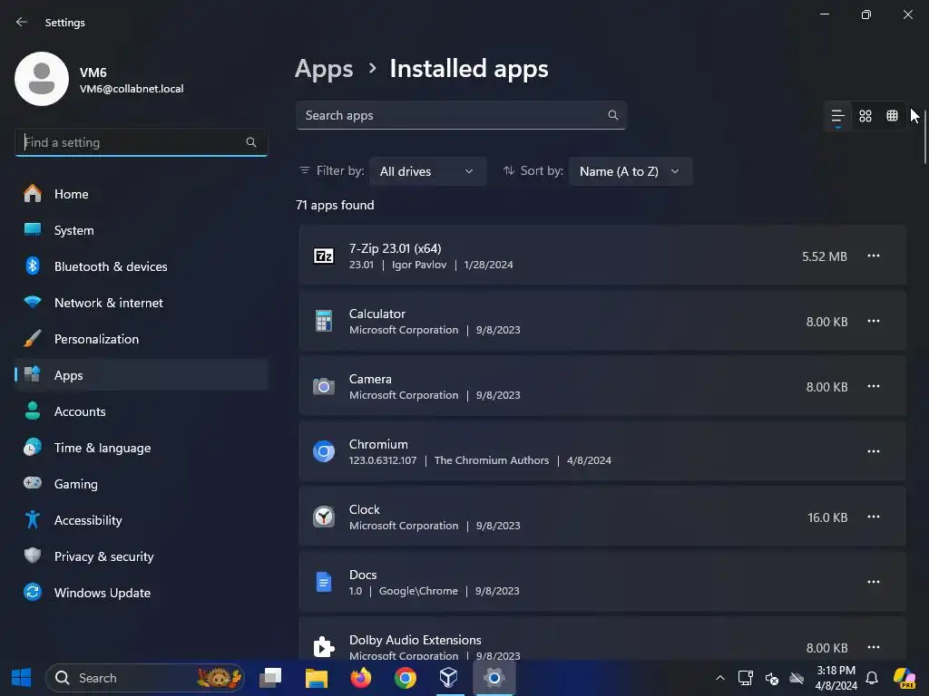Click the Clock app icon
The height and width of the screenshot is (696, 929).
pyautogui.click(x=324, y=517)
